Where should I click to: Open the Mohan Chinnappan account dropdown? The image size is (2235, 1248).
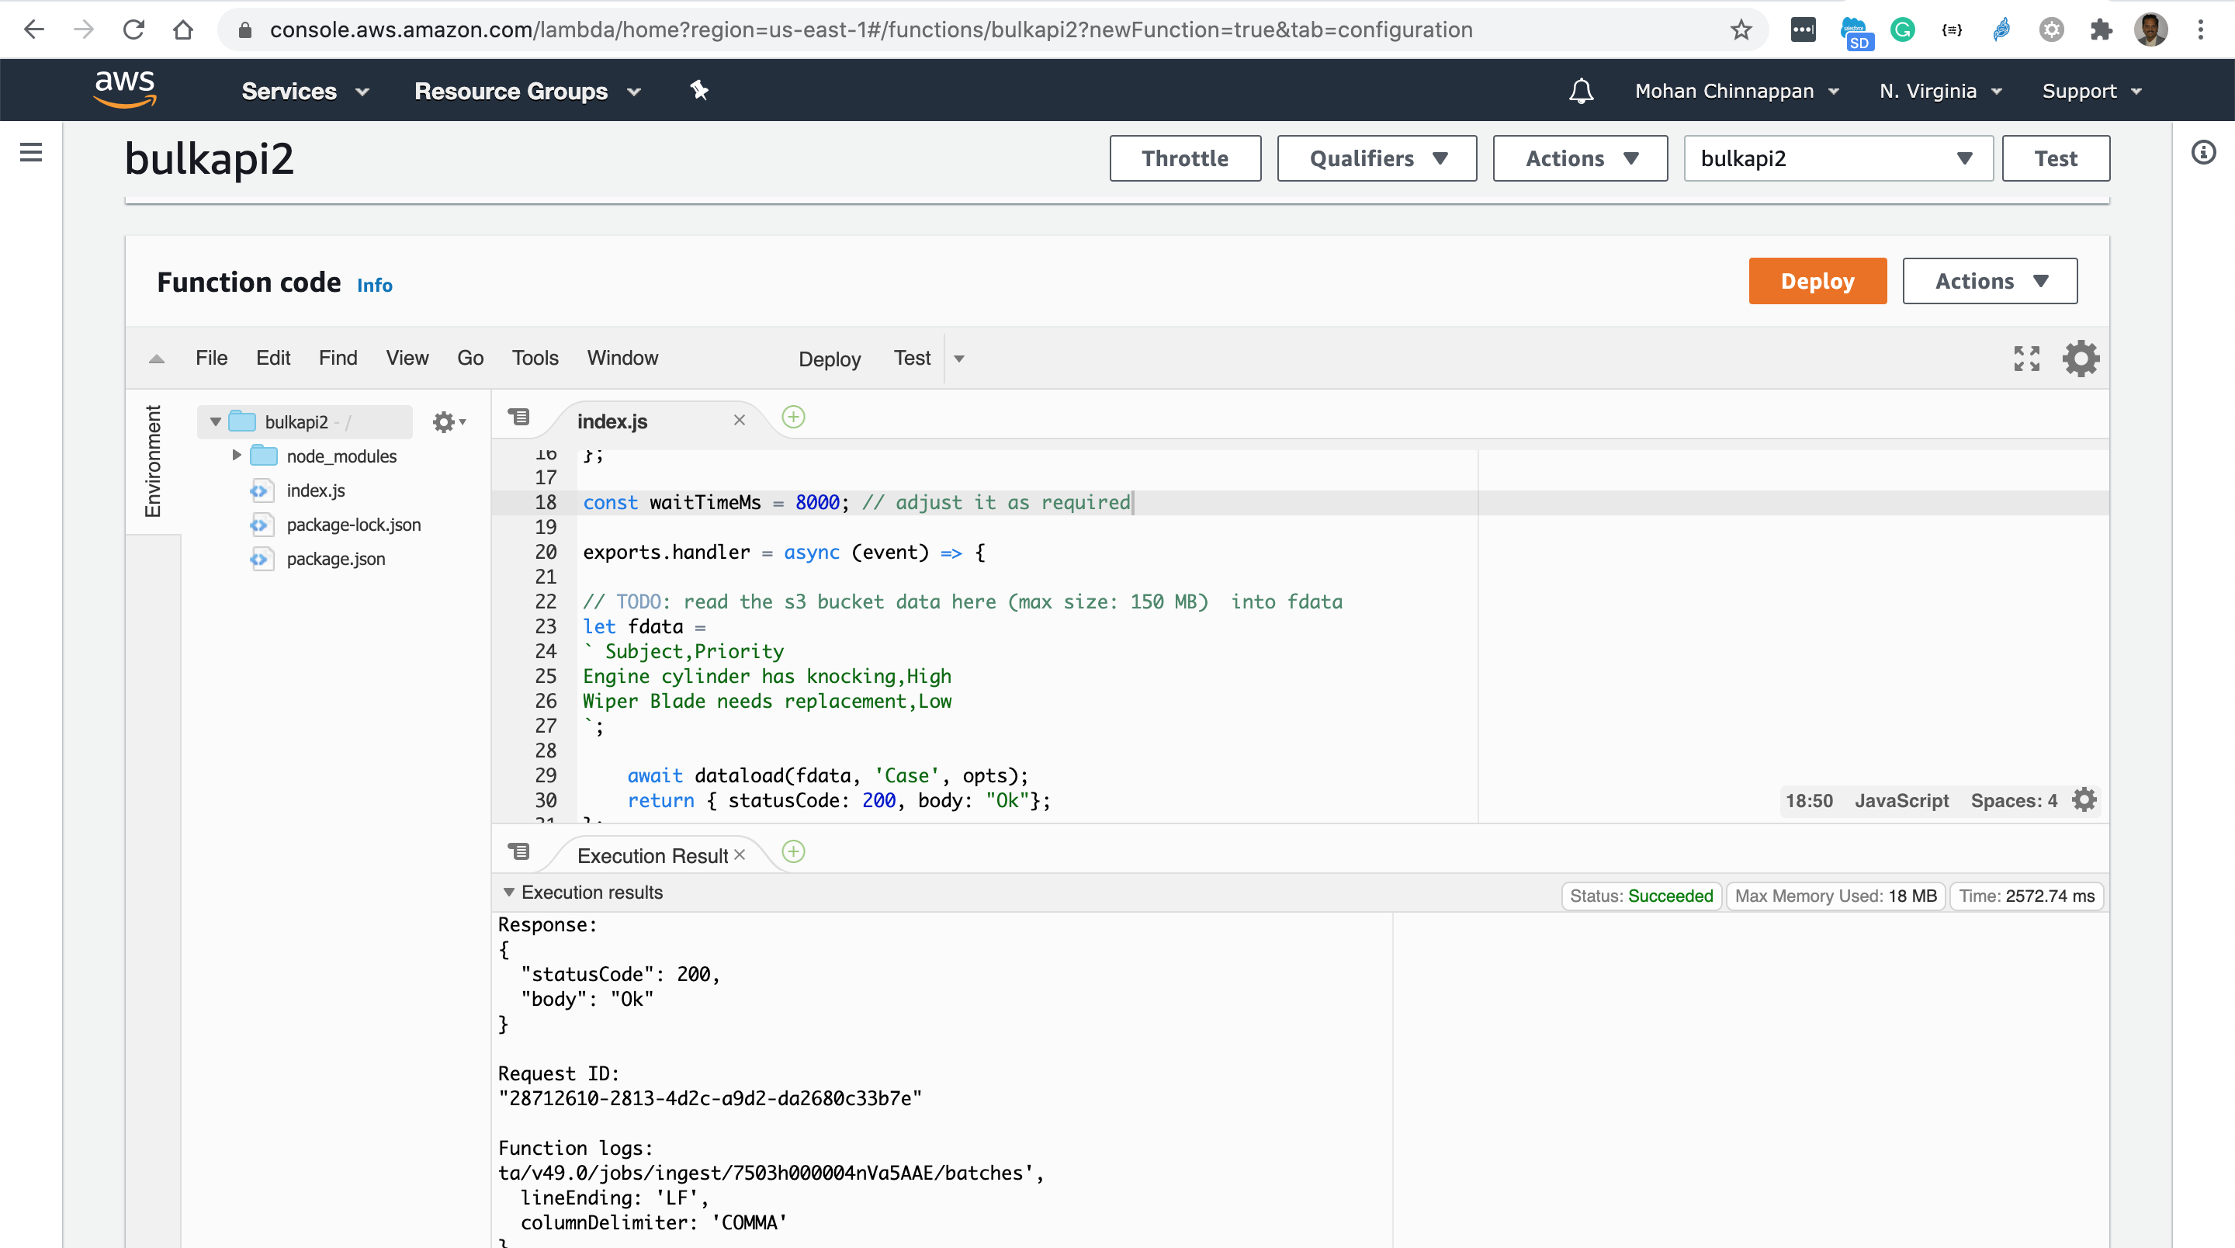[1737, 91]
